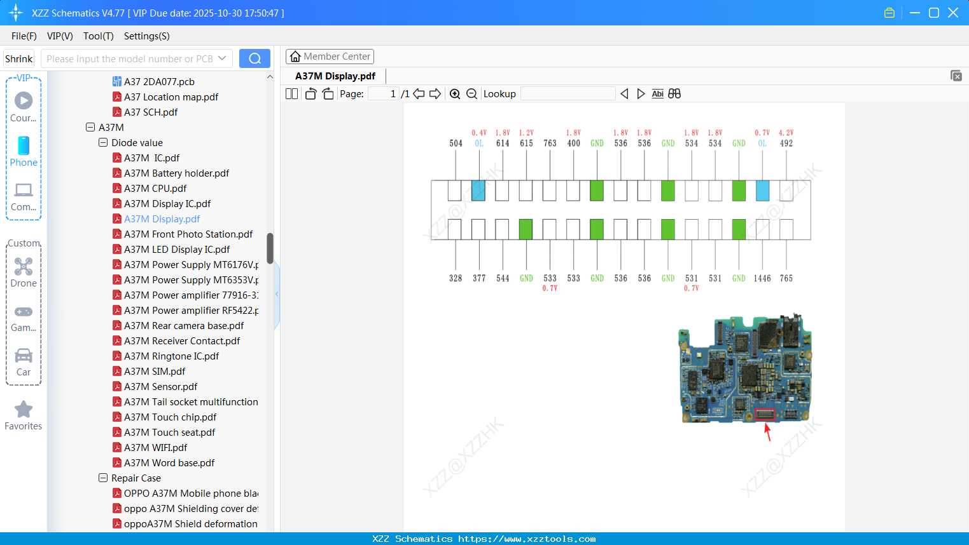Screen dimensions: 969x545
Task: Open the Courses video sidebar icon
Action: [24, 106]
